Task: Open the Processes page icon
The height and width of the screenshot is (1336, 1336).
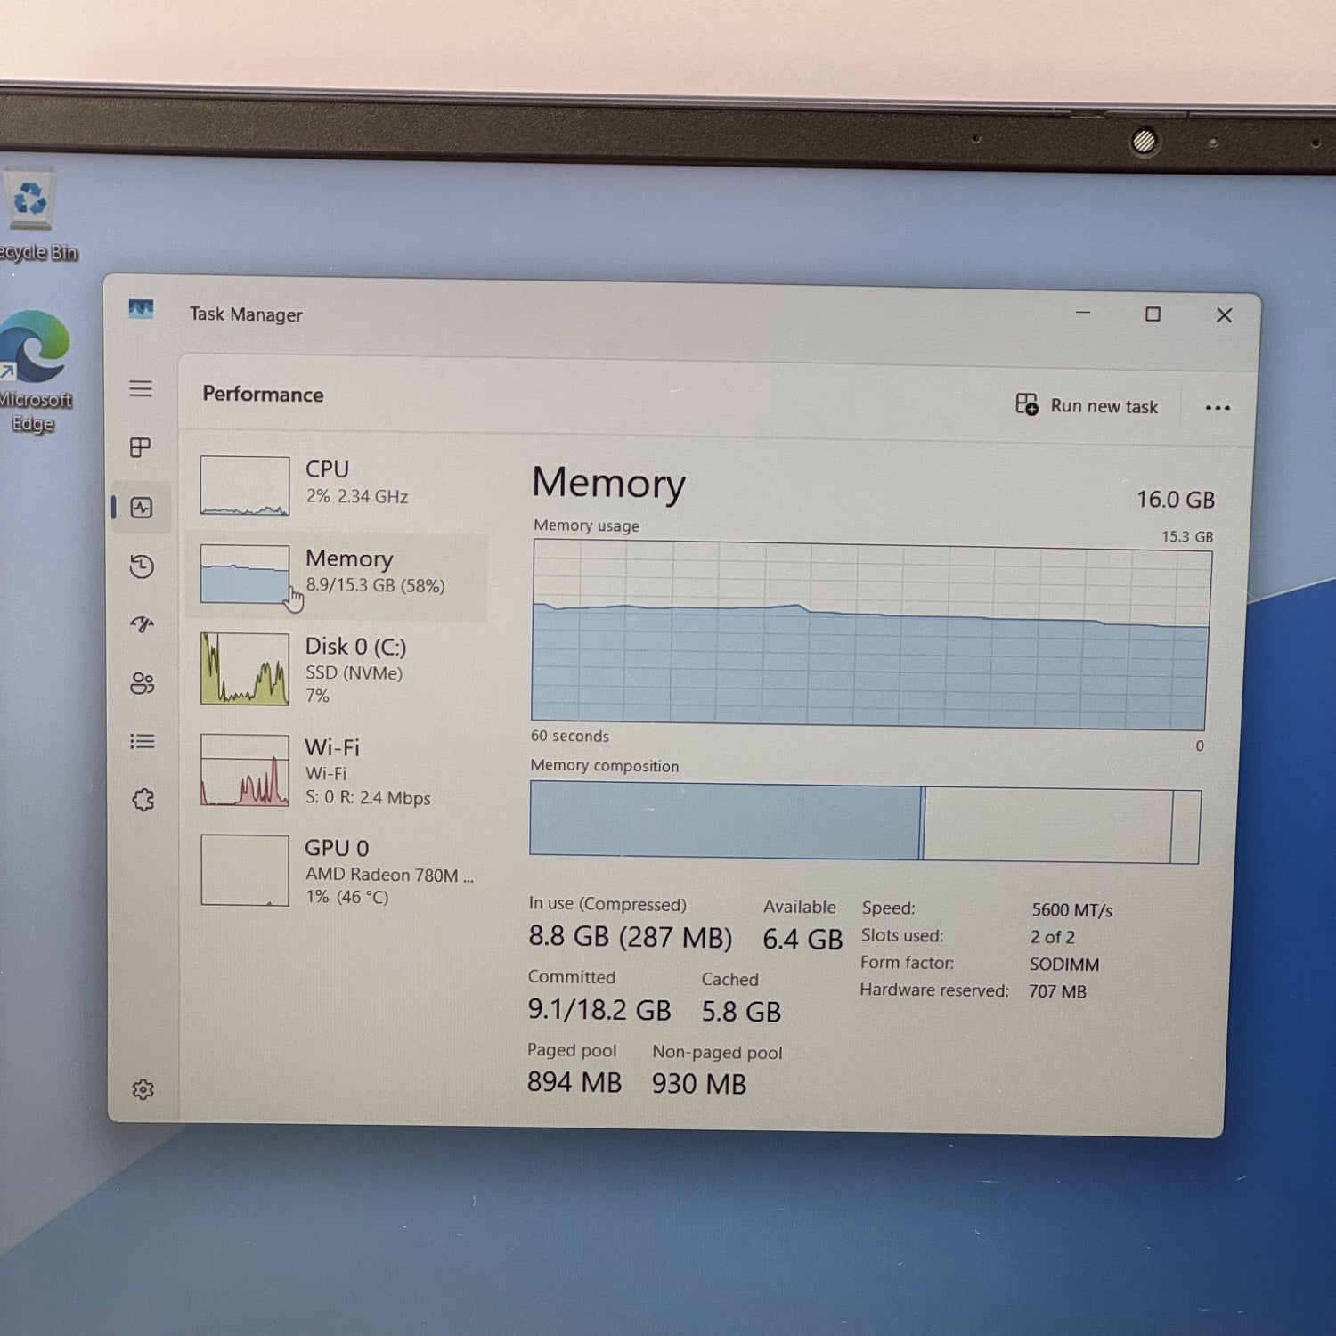Action: pyautogui.click(x=141, y=447)
